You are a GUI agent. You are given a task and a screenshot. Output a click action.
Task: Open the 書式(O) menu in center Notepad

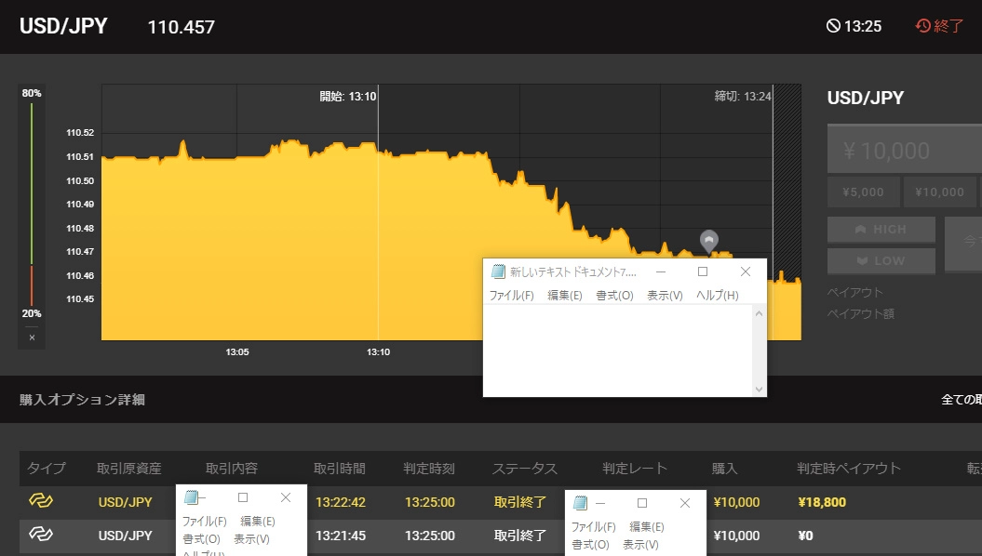click(x=614, y=296)
